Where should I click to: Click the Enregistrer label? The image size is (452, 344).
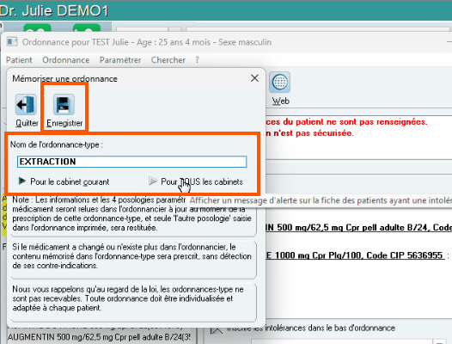tap(64, 123)
